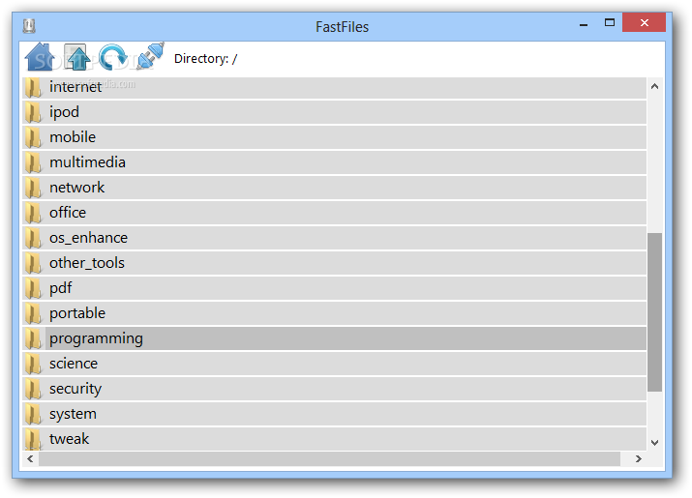Screen dimensions: 692x498
Task: Click the network folder icon
Action: tap(33, 188)
